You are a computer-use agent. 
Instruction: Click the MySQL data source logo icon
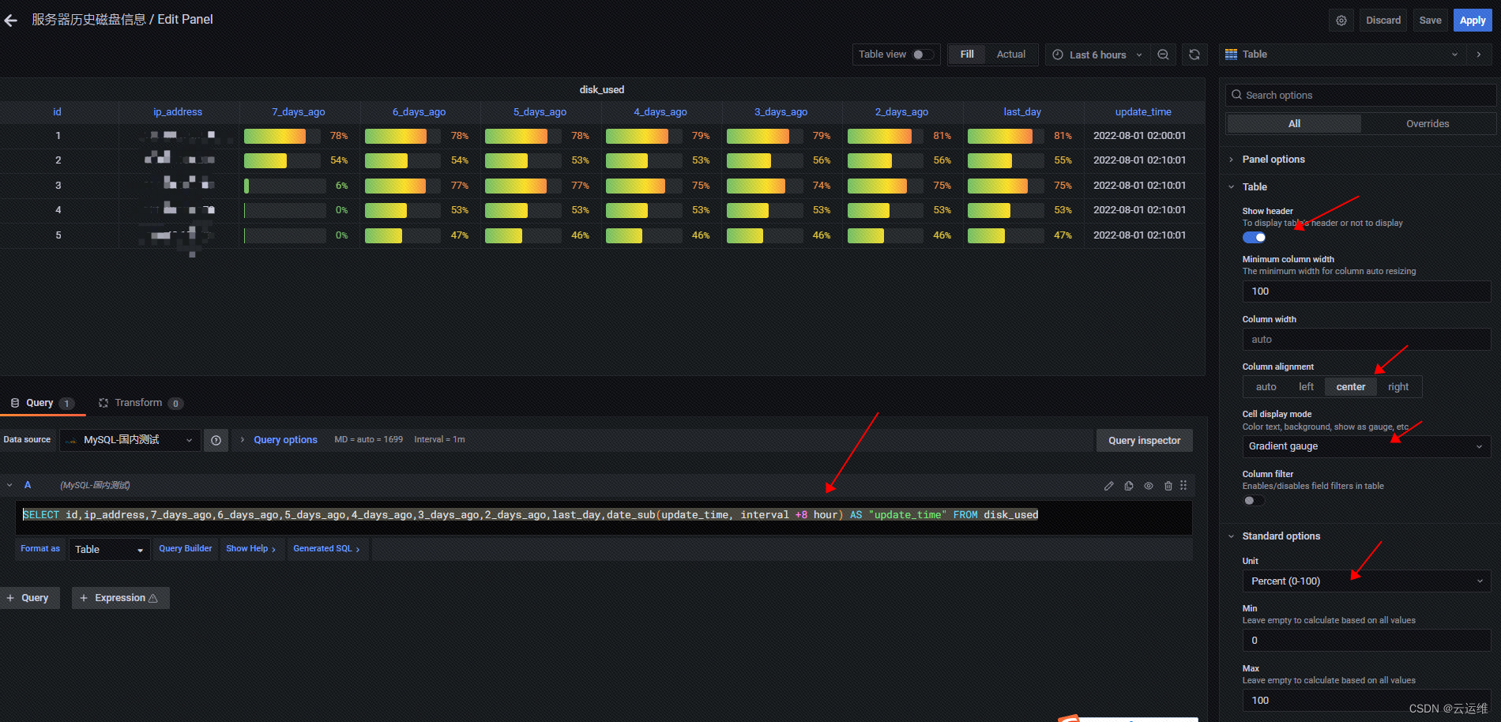[x=72, y=440]
